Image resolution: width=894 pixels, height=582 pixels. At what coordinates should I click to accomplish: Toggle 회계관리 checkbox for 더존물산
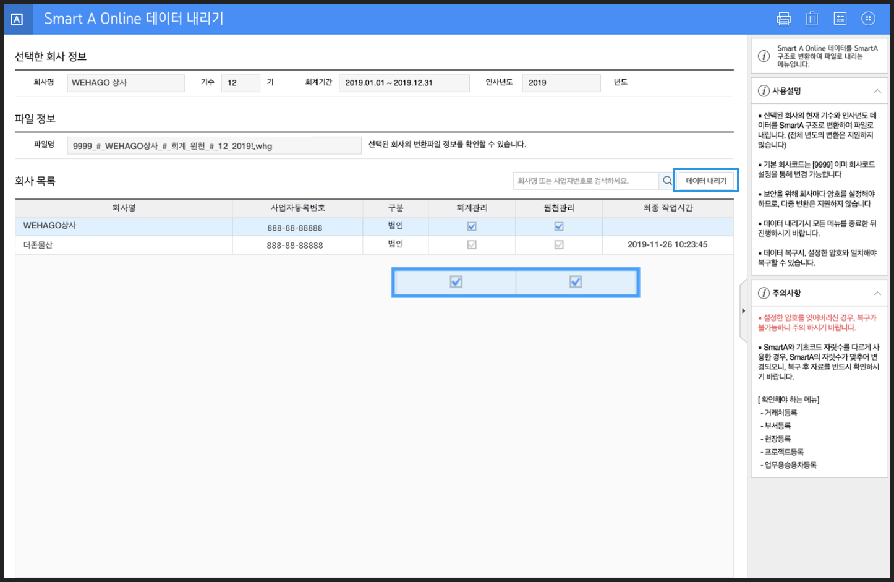pyautogui.click(x=472, y=245)
